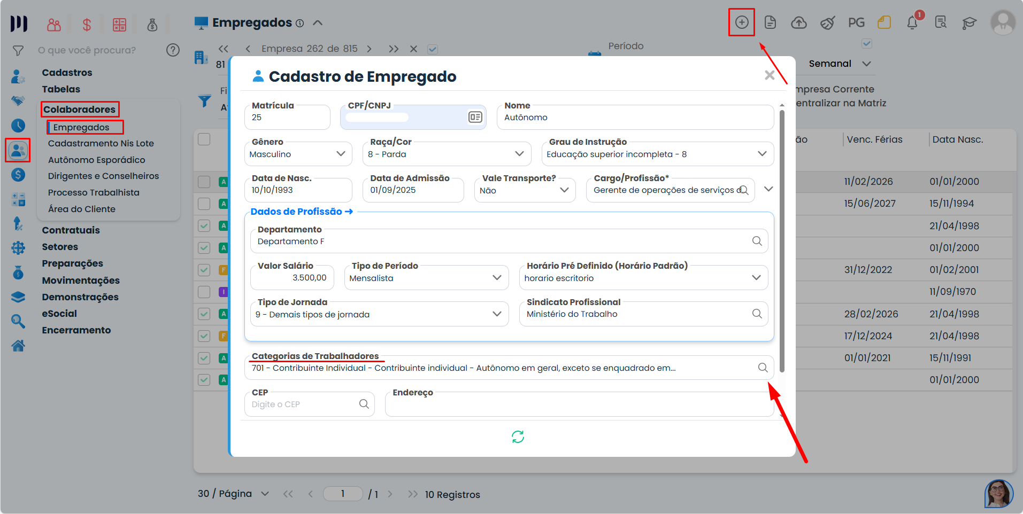The image size is (1023, 514).
Task: Select Autônomo Esporádico submenu item
Action: pos(96,160)
